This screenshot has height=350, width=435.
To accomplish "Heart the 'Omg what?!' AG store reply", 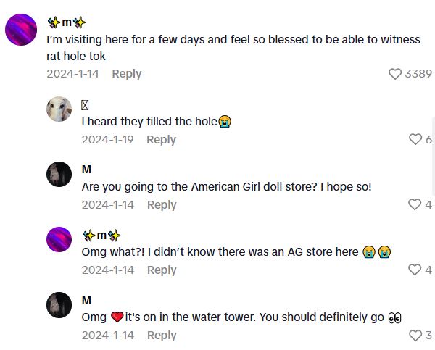I will coord(415,270).
